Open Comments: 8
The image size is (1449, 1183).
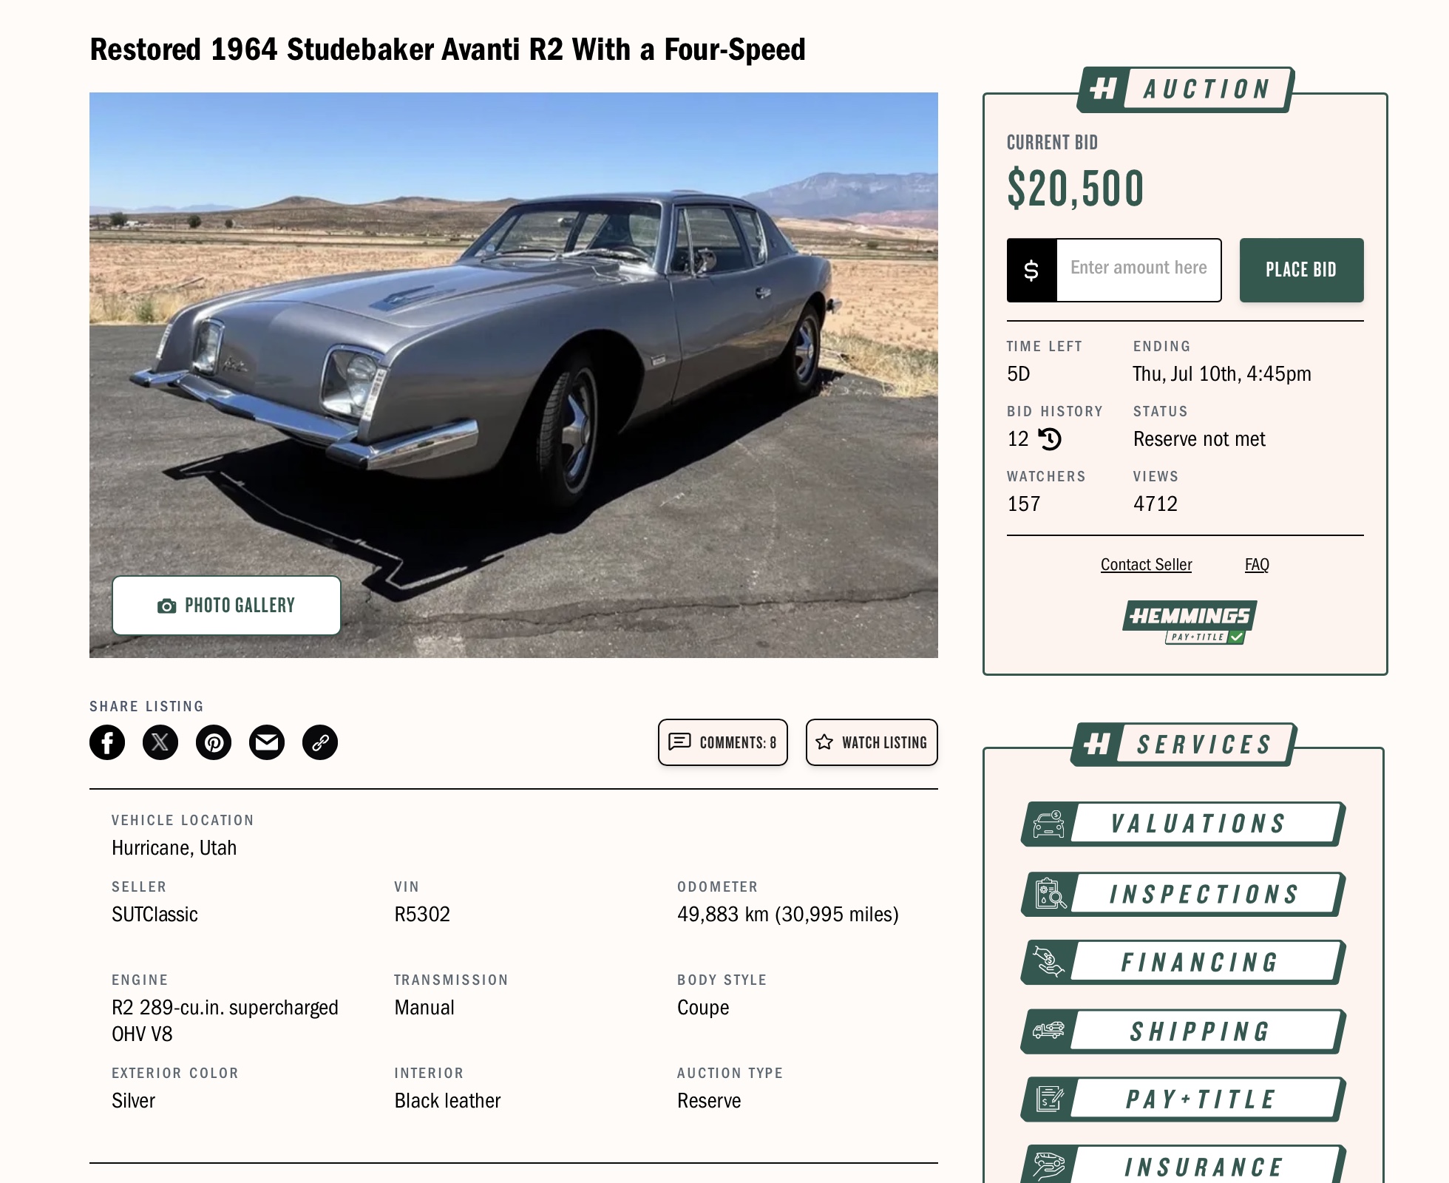click(x=722, y=742)
